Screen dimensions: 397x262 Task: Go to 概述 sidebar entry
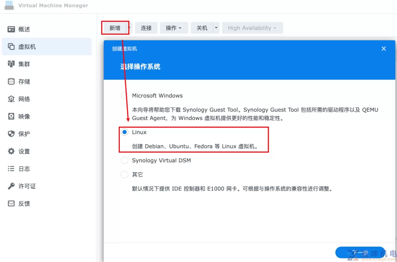click(x=46, y=29)
